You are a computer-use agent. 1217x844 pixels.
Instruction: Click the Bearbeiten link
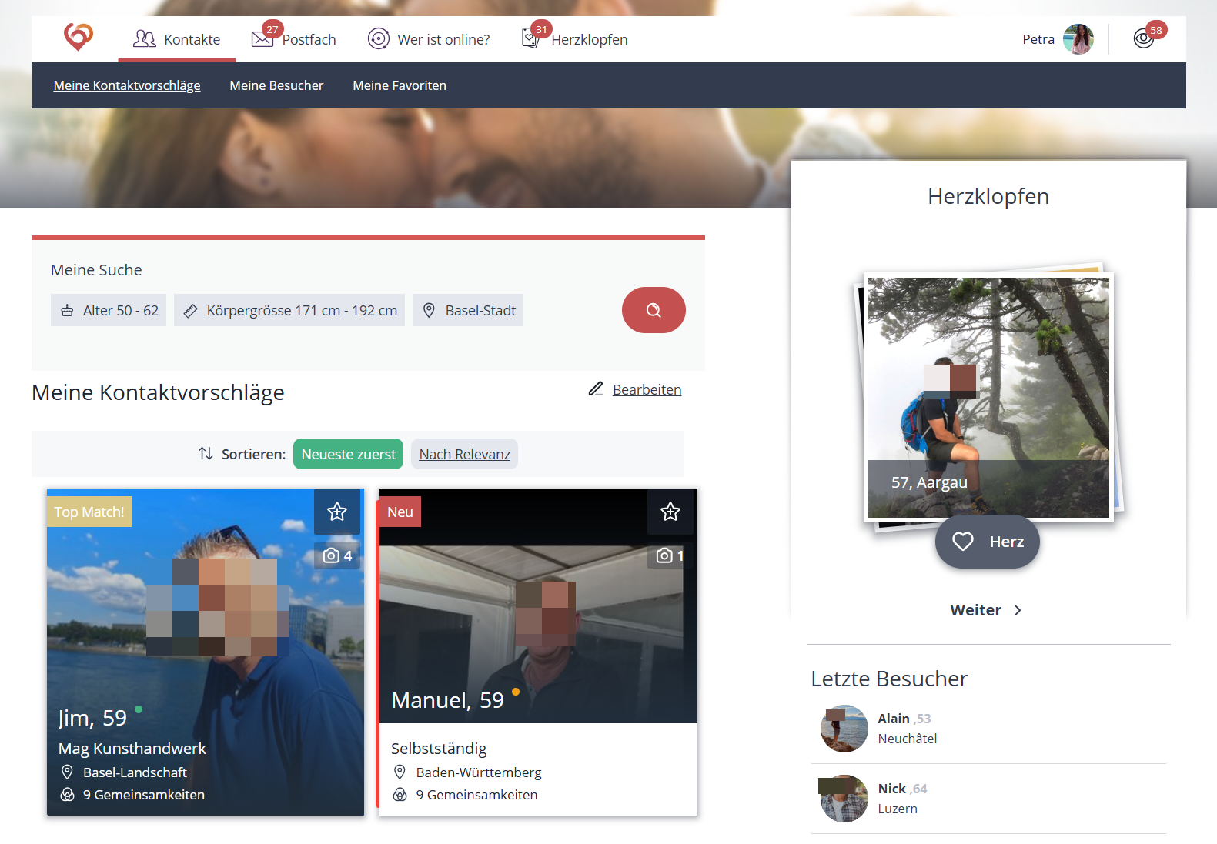(647, 389)
